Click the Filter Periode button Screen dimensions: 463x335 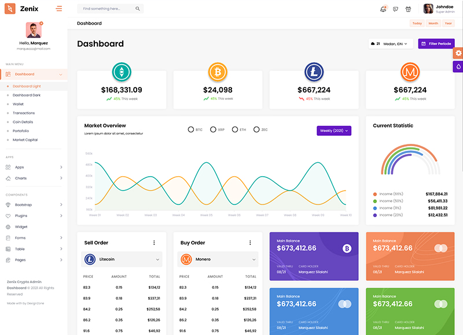[436, 44]
